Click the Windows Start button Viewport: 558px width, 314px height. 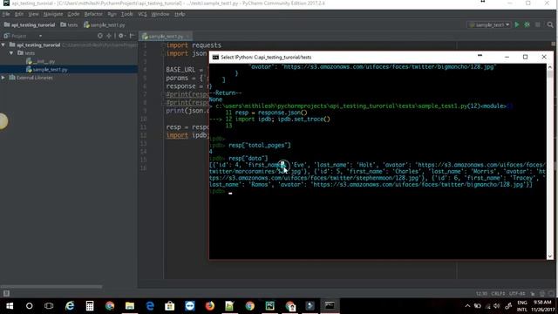10,306
